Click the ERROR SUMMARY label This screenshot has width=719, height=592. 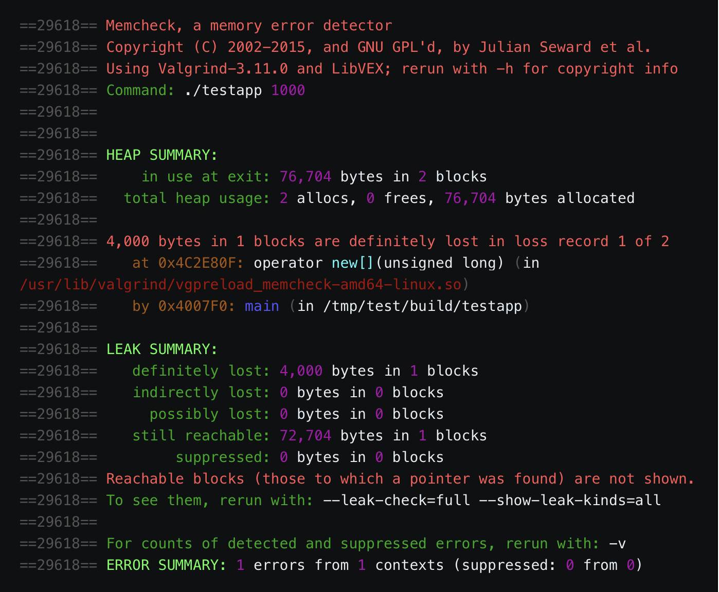(x=166, y=565)
